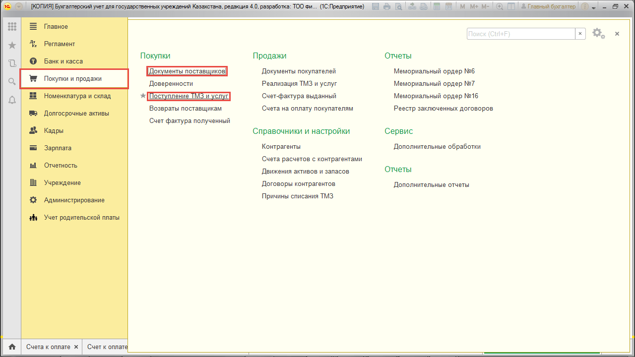Click the M+ memory button
The height and width of the screenshot is (357, 635).
click(475, 6)
